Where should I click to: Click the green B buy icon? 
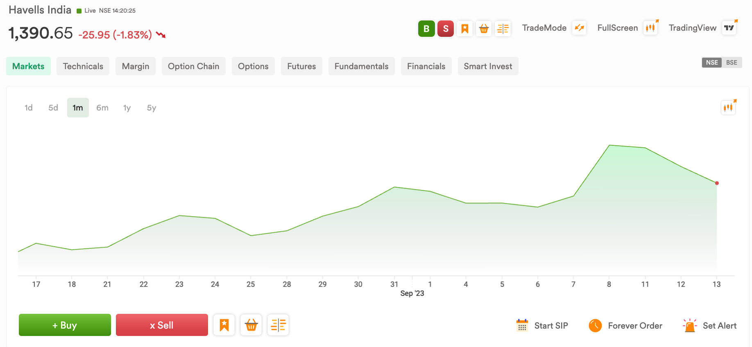click(426, 29)
